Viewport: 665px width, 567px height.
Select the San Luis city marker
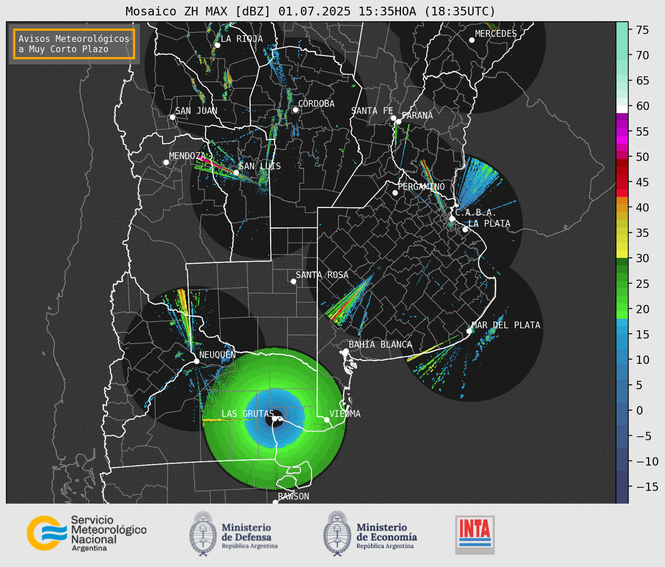click(236, 173)
